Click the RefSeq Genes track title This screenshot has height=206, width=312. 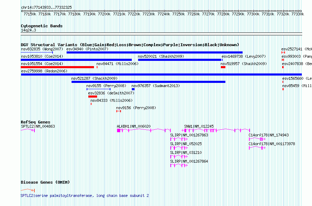[35, 122]
